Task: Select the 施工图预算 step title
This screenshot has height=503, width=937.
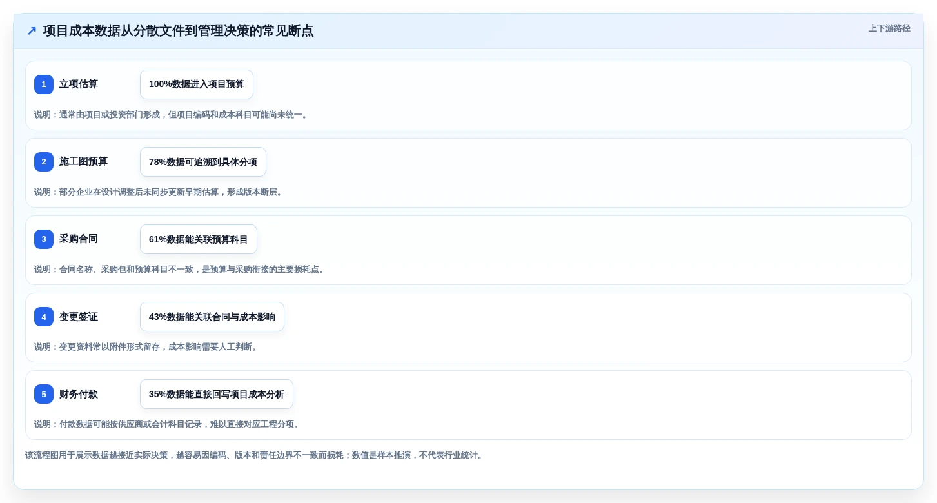Action: coord(83,162)
